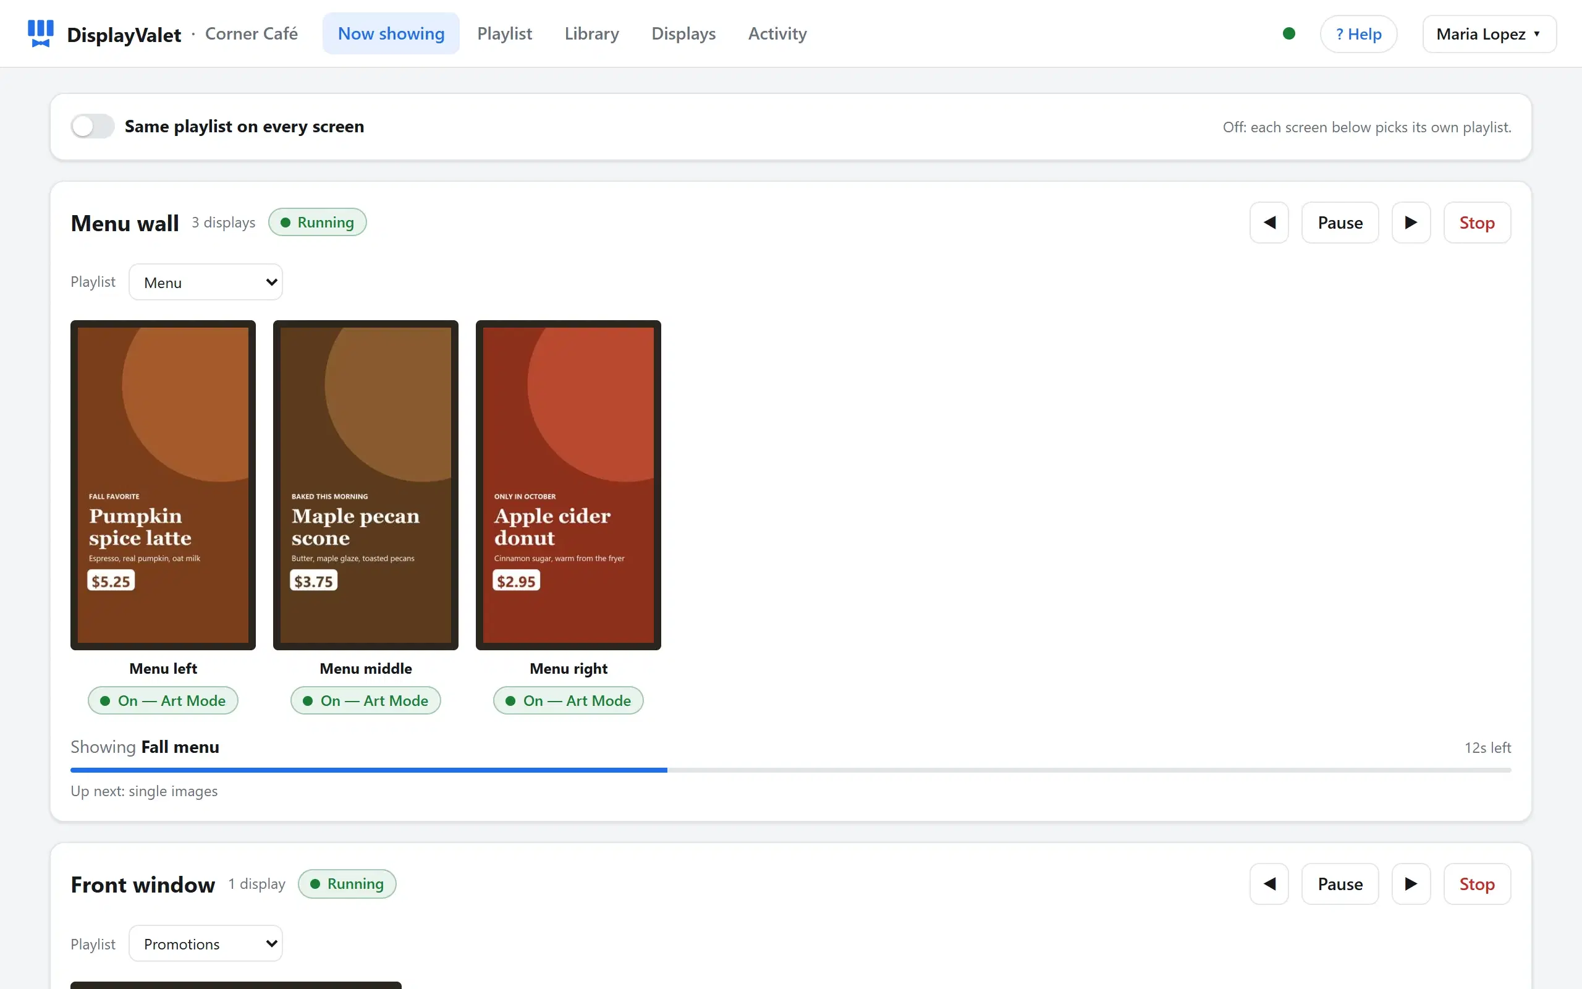Click the DisplayValet brand name
The height and width of the screenshot is (989, 1582).
(124, 35)
